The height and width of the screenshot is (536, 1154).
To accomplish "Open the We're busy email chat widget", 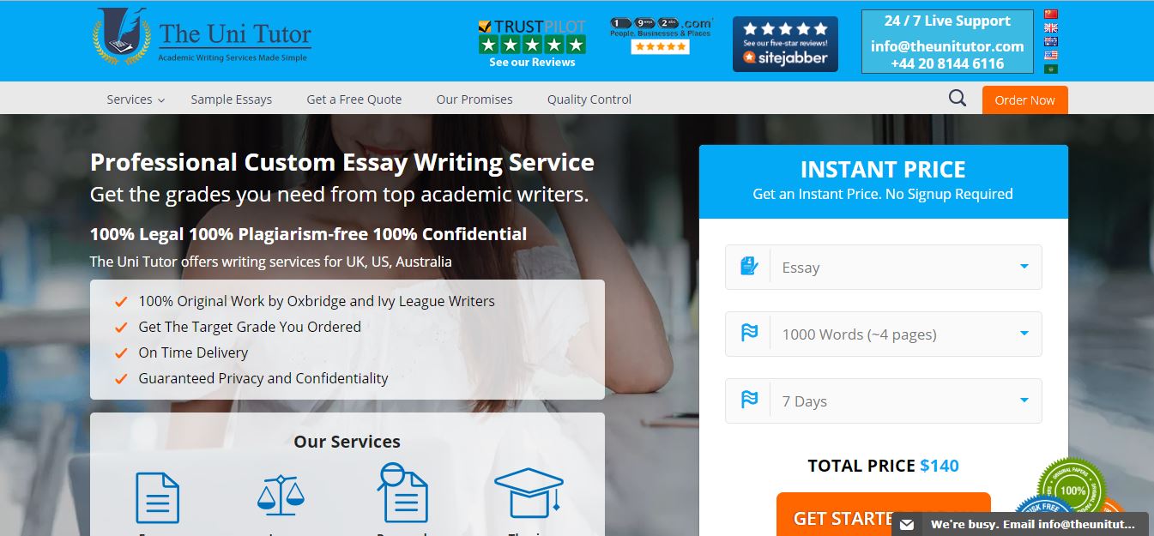I will 1019,524.
